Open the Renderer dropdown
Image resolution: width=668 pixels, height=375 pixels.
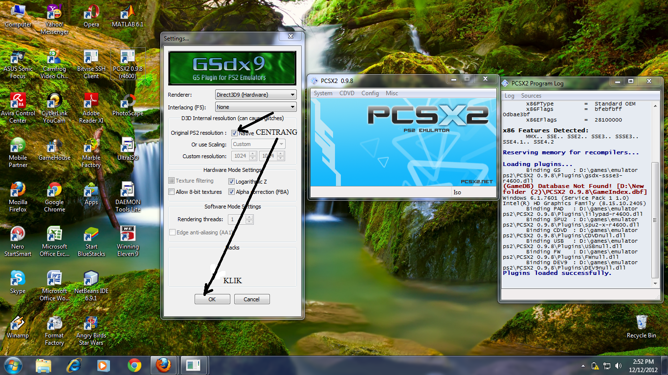(256, 95)
